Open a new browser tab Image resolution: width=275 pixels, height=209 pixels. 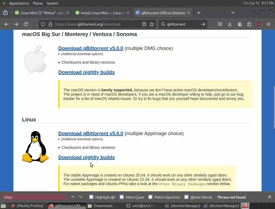(x=198, y=13)
